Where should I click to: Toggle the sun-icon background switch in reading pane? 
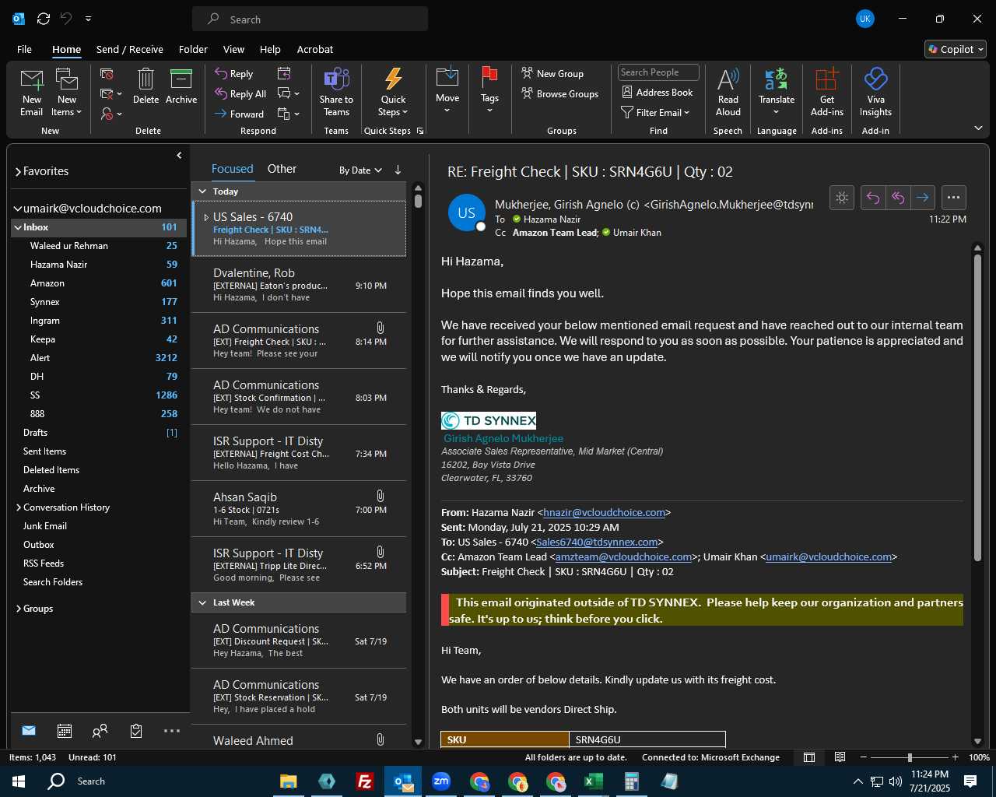(842, 198)
